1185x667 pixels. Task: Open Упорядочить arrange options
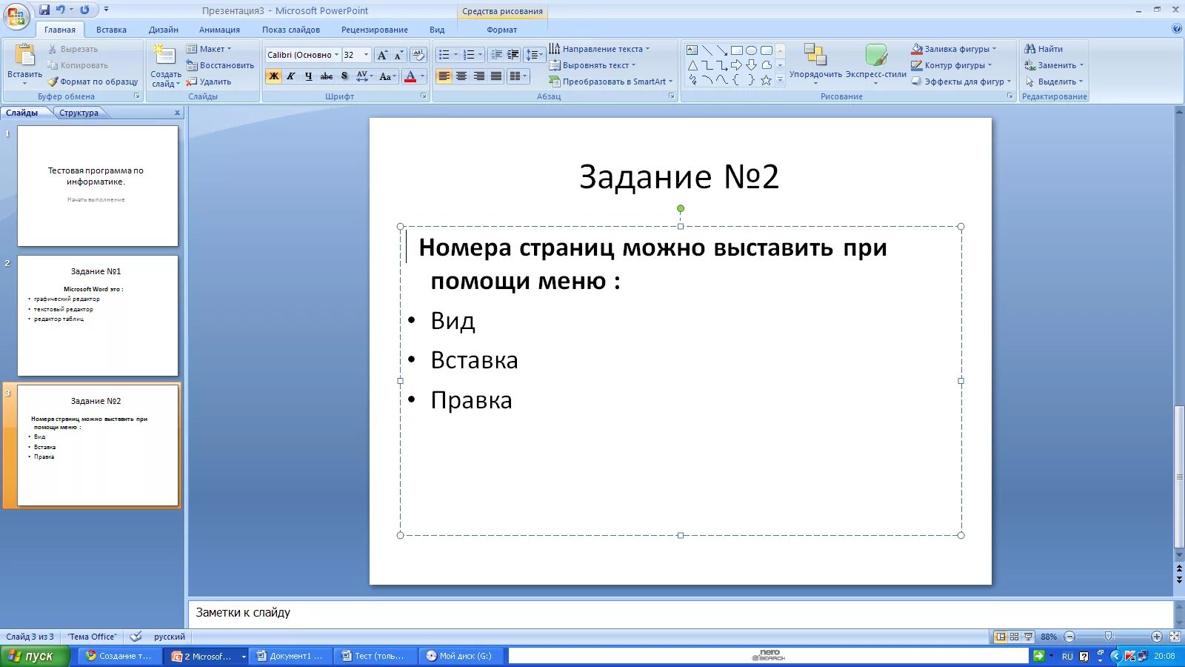click(815, 64)
